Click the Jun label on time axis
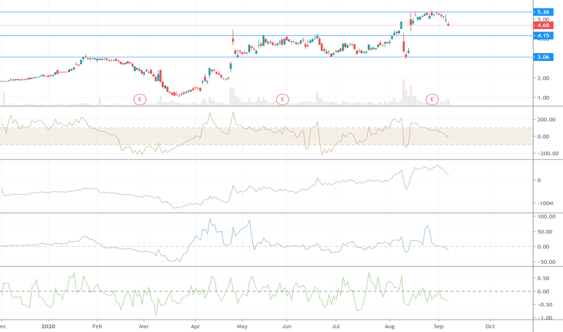 tap(286, 326)
